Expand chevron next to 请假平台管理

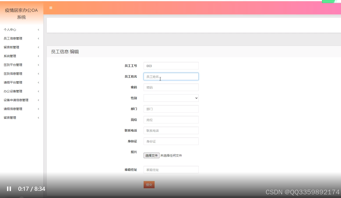pos(39,82)
